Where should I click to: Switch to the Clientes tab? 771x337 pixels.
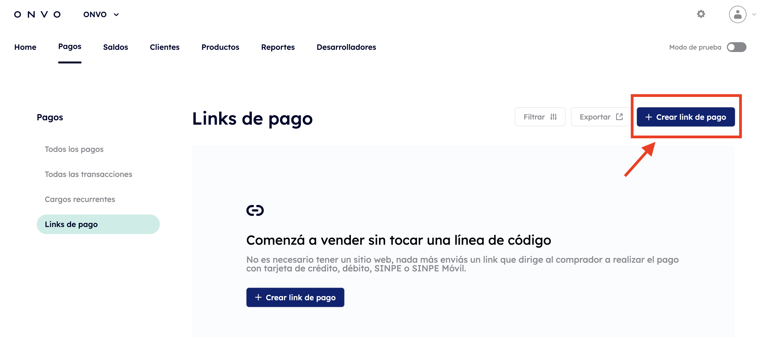165,47
